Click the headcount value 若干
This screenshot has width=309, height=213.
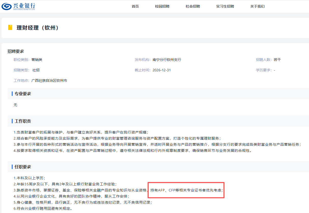click(277, 60)
